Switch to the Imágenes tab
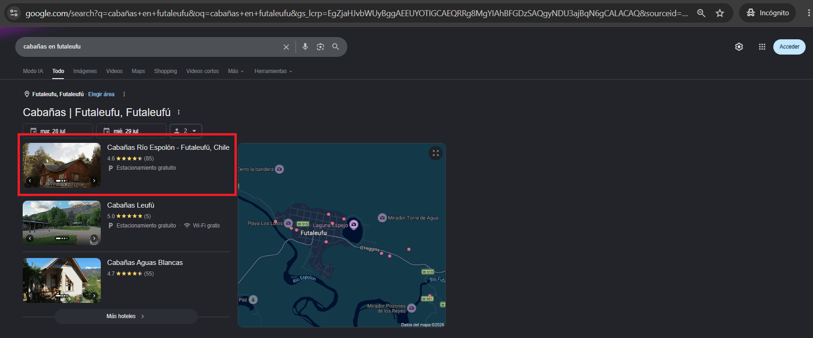Viewport: 813px width, 338px height. pyautogui.click(x=85, y=71)
